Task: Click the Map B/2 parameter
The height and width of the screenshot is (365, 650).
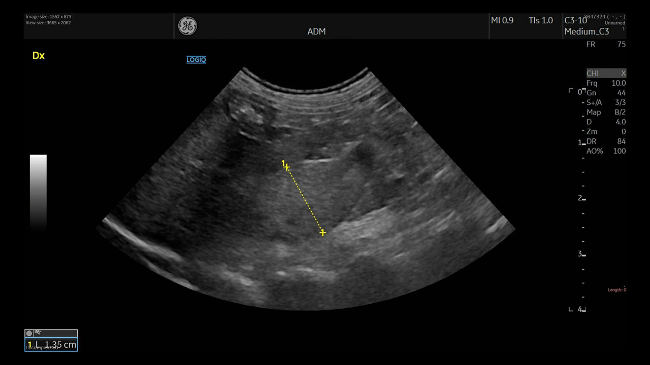Action: click(x=606, y=112)
